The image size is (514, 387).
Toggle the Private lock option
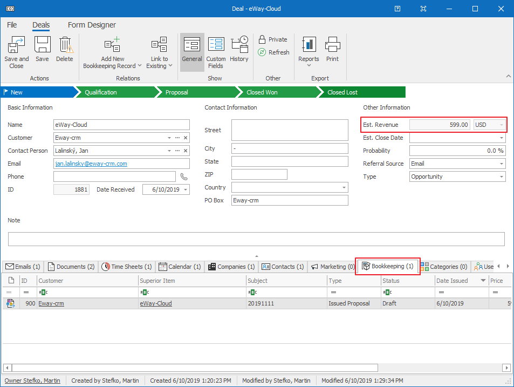coord(273,39)
